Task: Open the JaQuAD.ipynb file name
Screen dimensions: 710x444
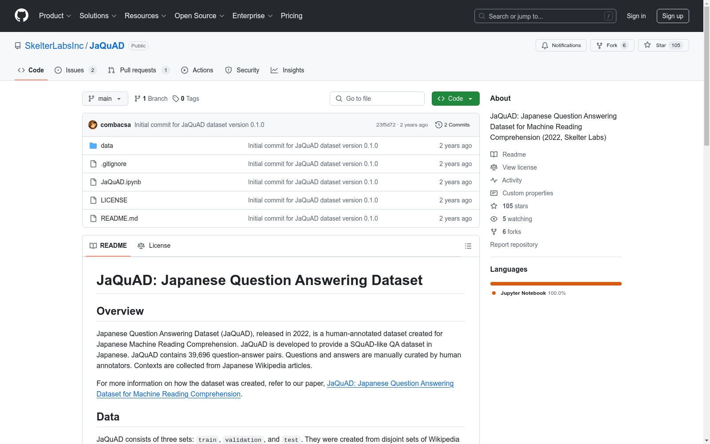Action: click(x=121, y=182)
